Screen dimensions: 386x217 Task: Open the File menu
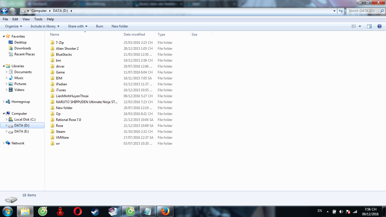5,19
